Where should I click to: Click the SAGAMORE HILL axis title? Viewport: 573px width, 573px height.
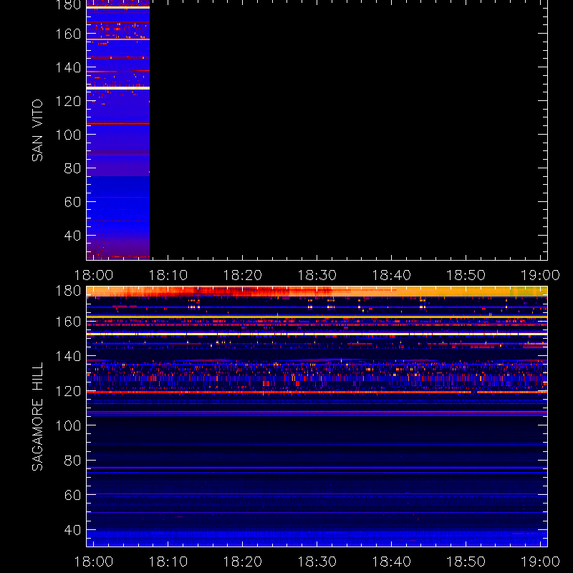(37, 416)
